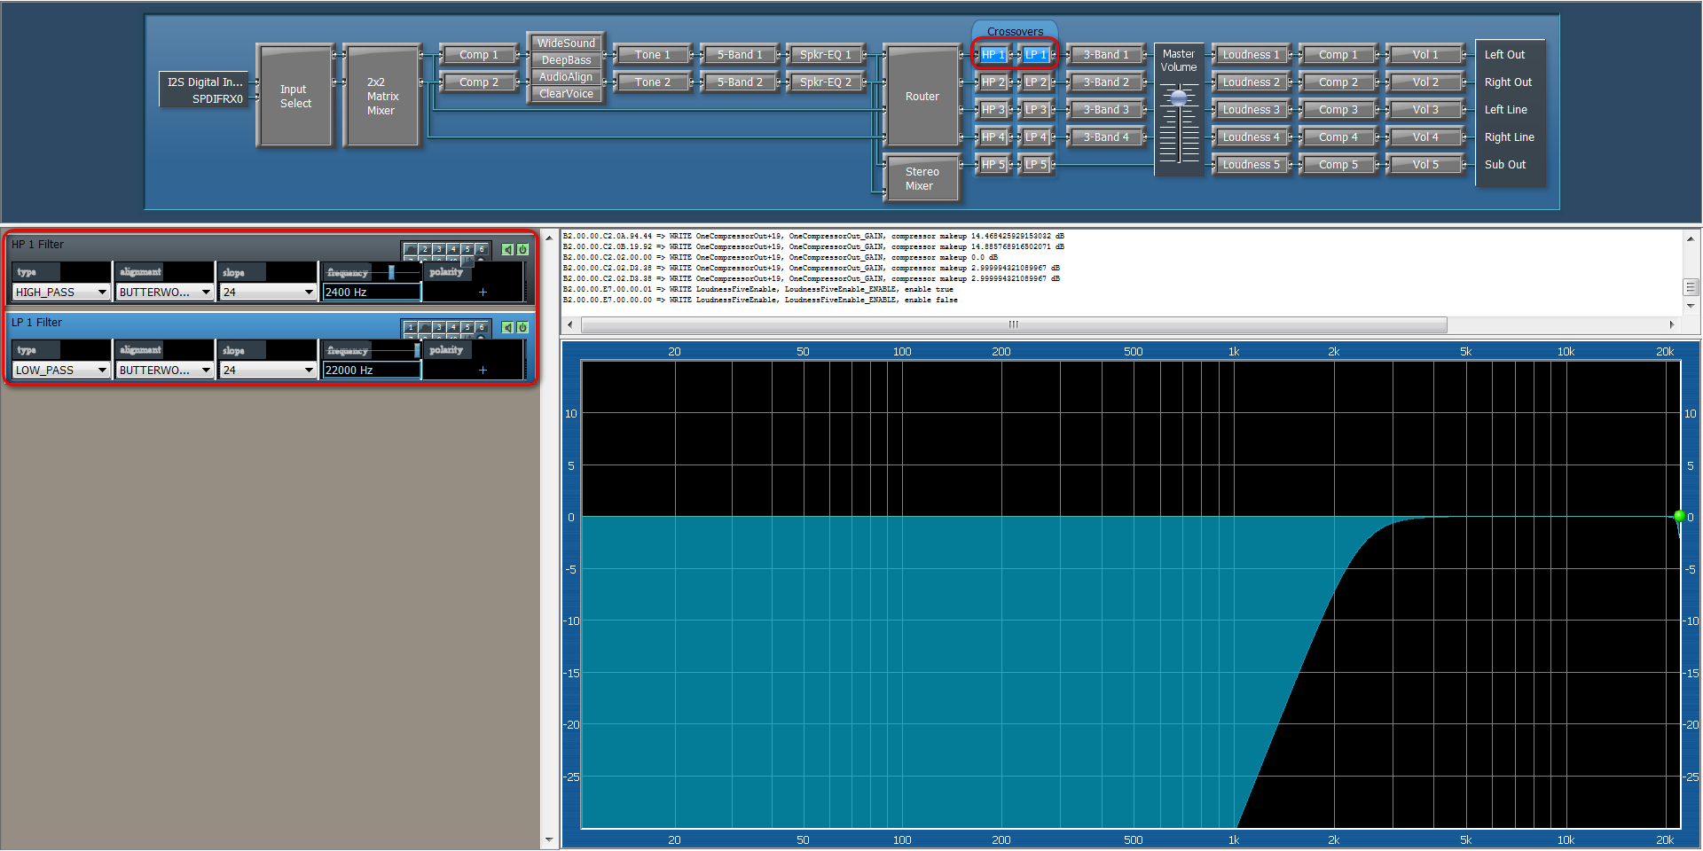Select preset 6 in the LP 1 Filter panel

coord(482,327)
